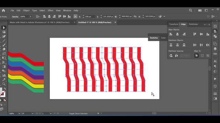The height and width of the screenshot is (123, 220).
Task: Select the Line Segment tool
Action: coord(4,41)
